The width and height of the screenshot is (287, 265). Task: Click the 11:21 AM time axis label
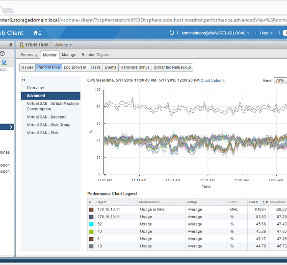point(173,180)
